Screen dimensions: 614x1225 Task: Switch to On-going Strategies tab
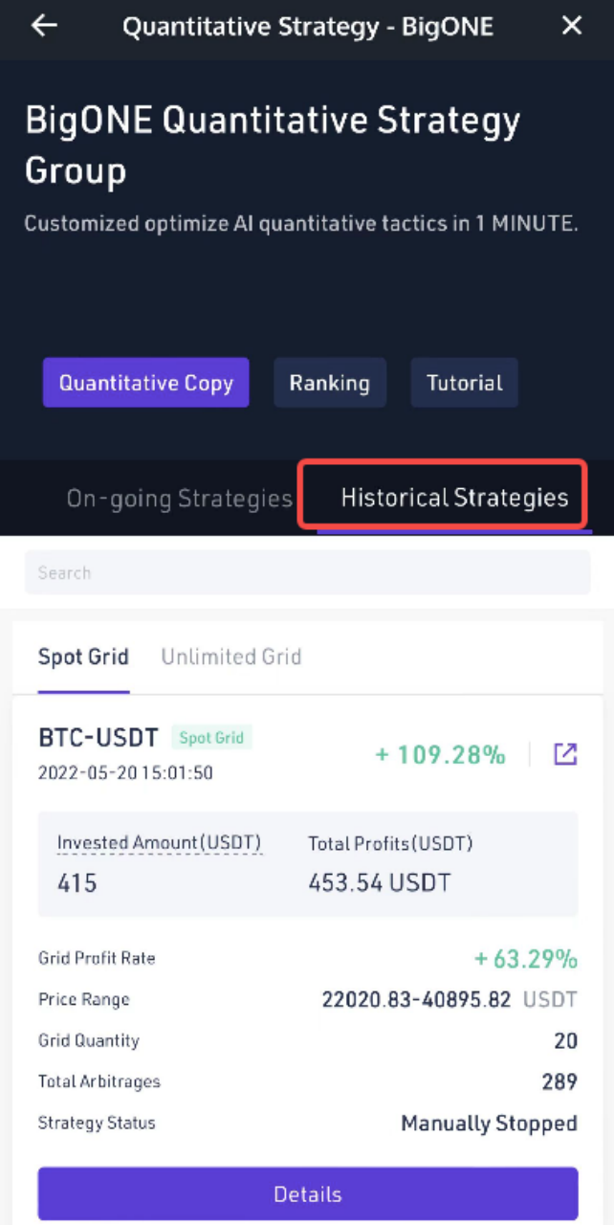(179, 499)
